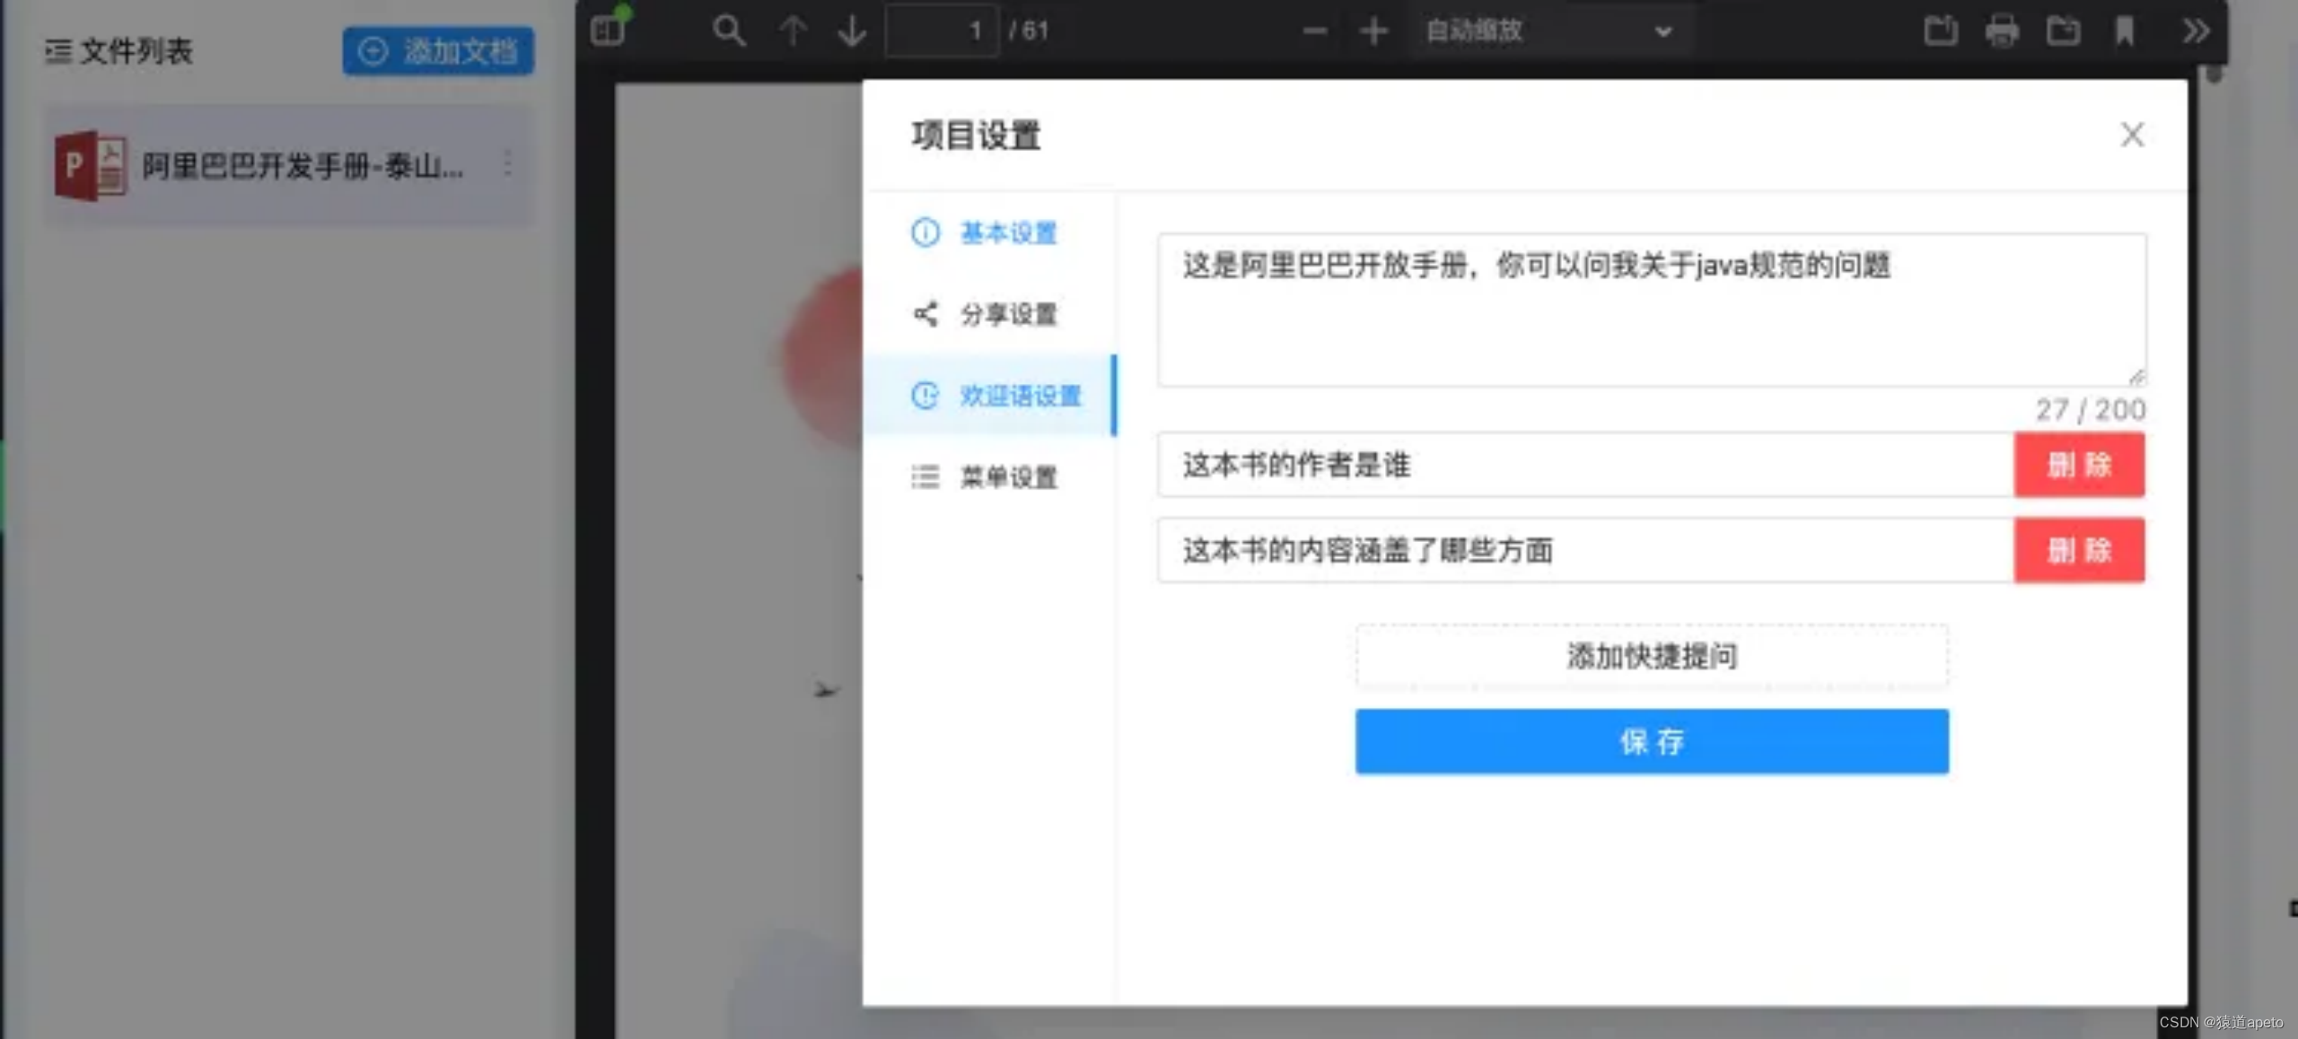Viewport: 2298px width, 1039px height.
Task: Toggle the PDF viewer sidebar icon
Action: pyautogui.click(x=609, y=31)
